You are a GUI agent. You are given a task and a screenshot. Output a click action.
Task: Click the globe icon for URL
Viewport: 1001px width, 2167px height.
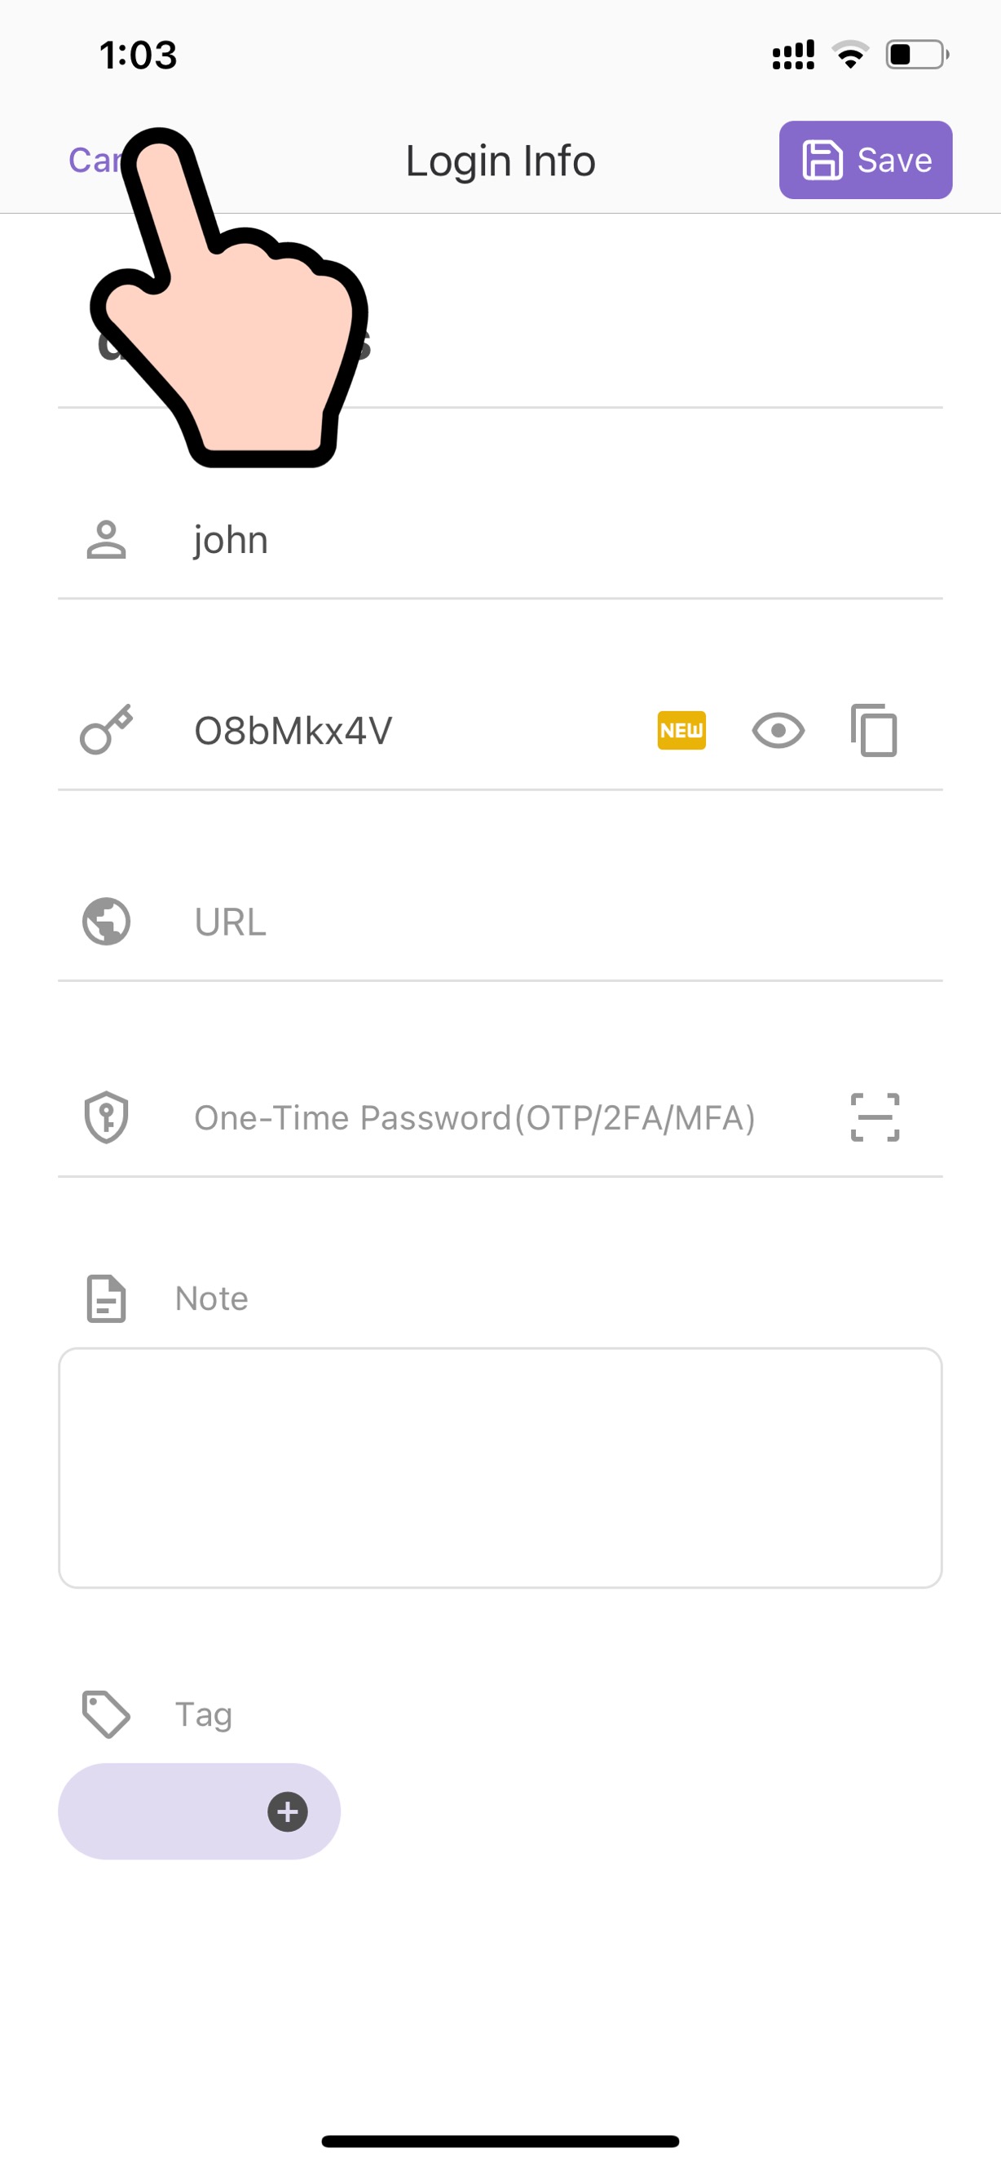(x=106, y=922)
